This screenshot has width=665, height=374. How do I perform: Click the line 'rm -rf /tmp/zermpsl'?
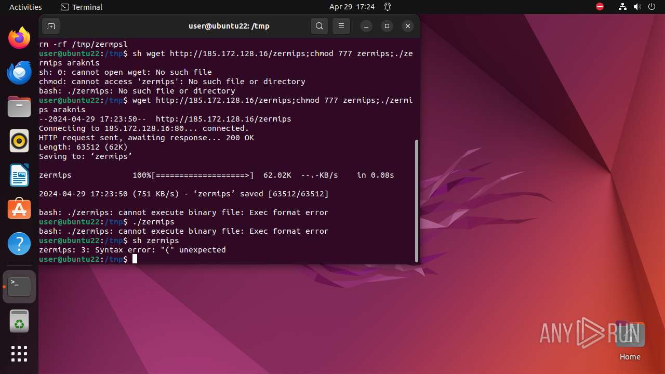[83, 44]
